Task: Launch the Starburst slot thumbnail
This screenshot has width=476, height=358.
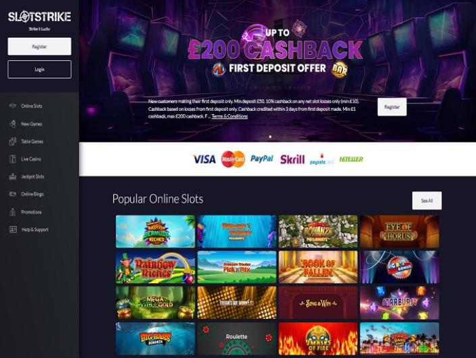Action: [x=400, y=303]
